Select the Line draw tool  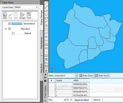46,3
